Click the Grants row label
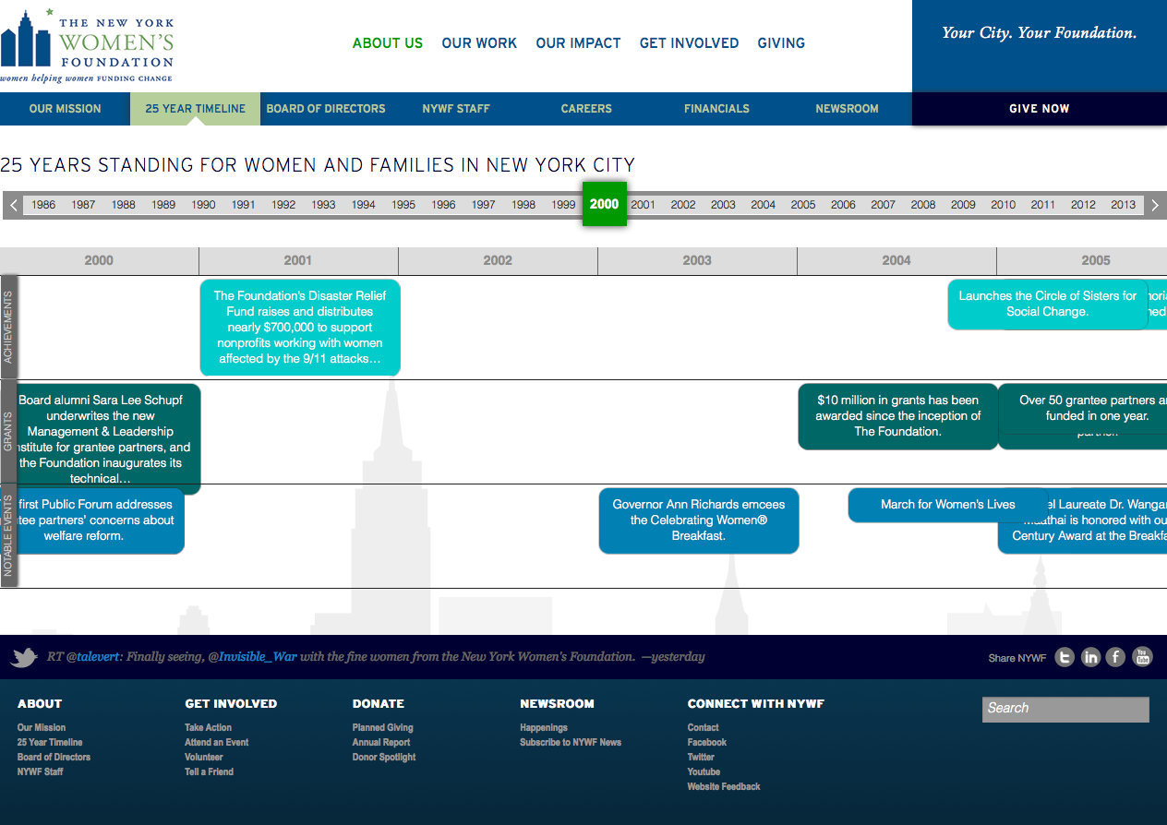Viewport: 1167px width, 825px height. tap(8, 432)
